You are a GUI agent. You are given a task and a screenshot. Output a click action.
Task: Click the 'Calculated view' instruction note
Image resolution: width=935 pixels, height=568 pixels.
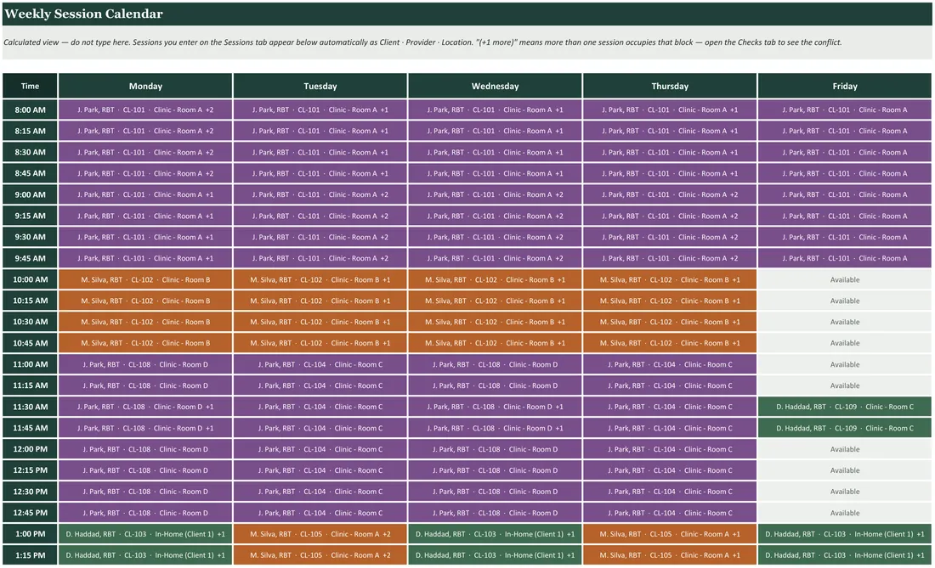[422, 42]
